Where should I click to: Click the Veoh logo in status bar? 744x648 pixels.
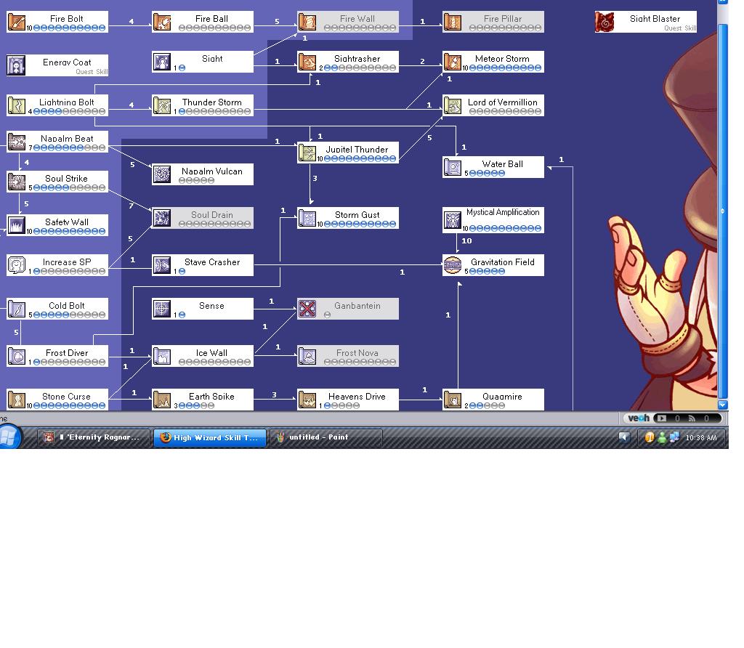638,418
